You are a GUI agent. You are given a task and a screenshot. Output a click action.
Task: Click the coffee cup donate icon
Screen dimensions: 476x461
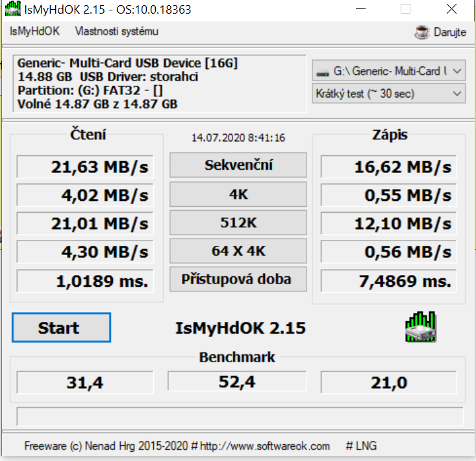[421, 32]
